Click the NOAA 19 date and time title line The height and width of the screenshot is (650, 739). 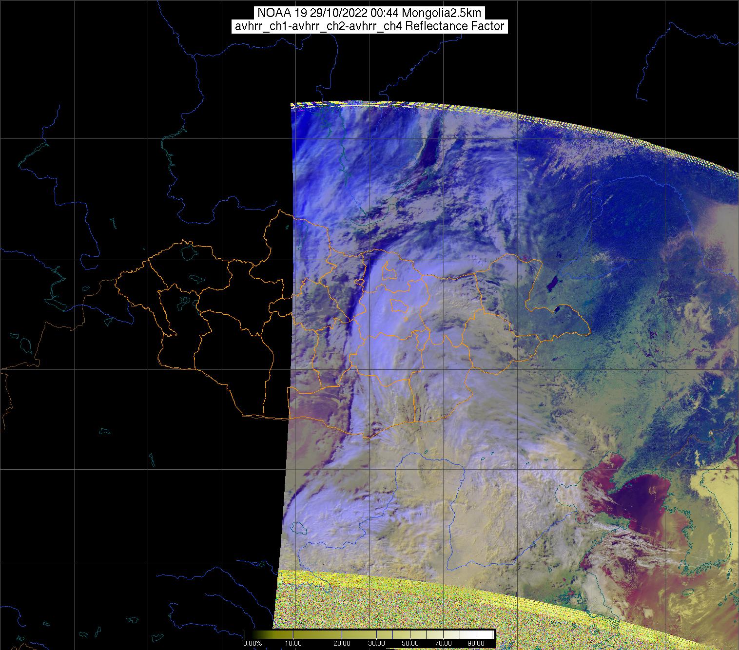pos(369,13)
